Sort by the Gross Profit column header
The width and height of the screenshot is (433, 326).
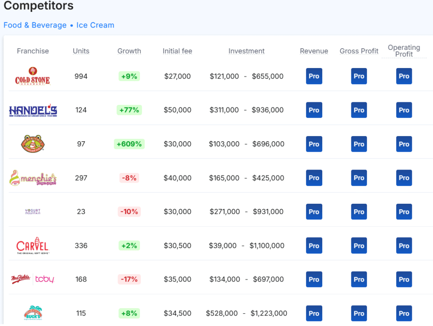click(x=359, y=51)
